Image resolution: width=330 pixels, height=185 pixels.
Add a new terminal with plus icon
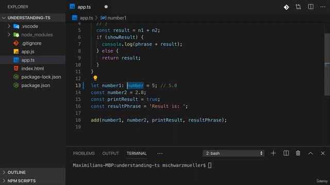[273, 153]
